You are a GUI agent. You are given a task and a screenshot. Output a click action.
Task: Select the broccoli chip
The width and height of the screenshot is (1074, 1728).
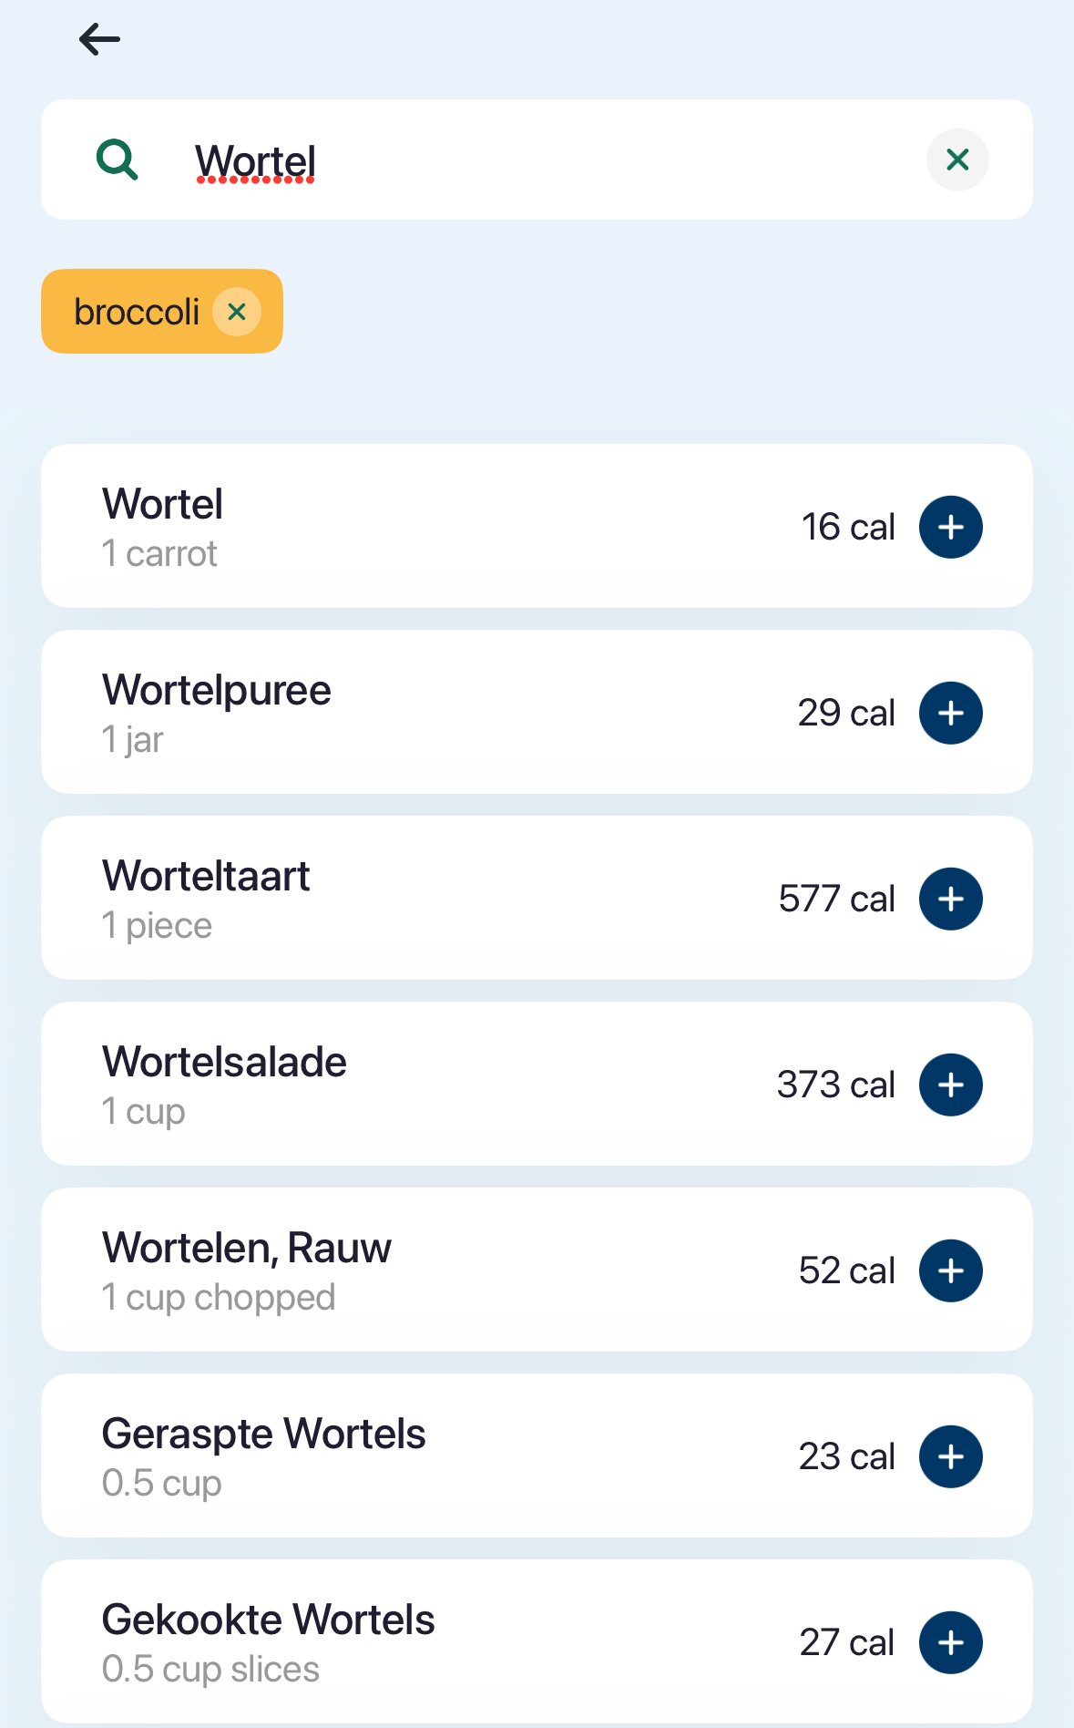coord(137,312)
